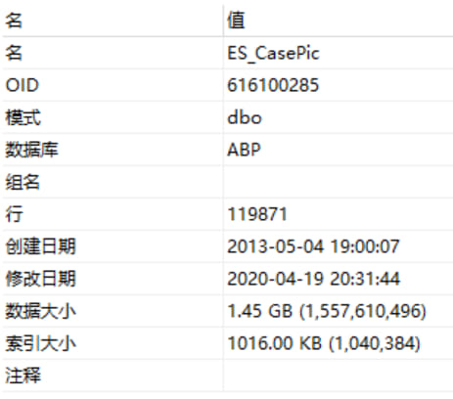Select the 行 property label
The image size is (453, 399).
[x=14, y=214]
